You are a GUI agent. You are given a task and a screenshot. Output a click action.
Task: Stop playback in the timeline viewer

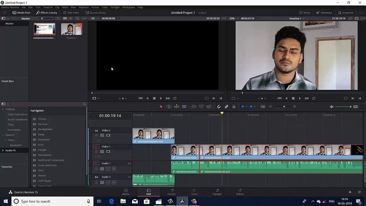click(x=293, y=98)
